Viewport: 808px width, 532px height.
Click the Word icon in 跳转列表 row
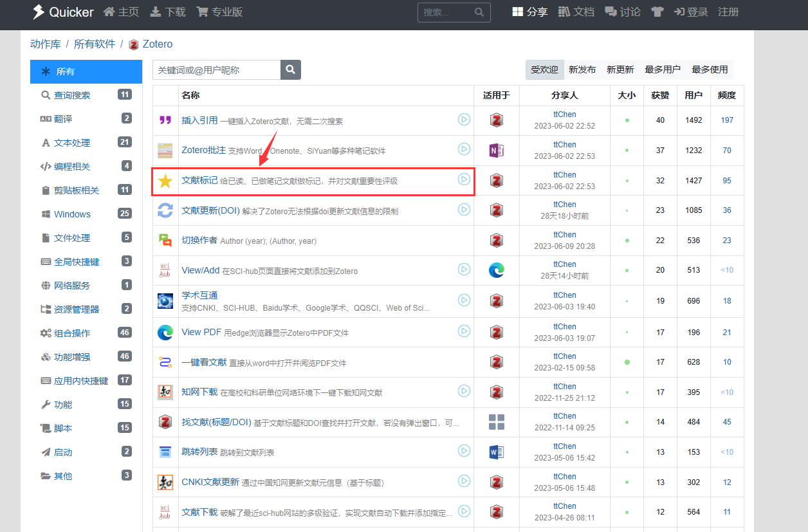[x=496, y=452]
